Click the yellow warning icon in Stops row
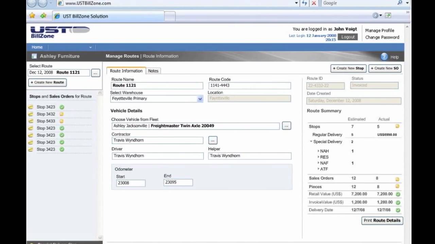435x244 pixels. coord(397,126)
